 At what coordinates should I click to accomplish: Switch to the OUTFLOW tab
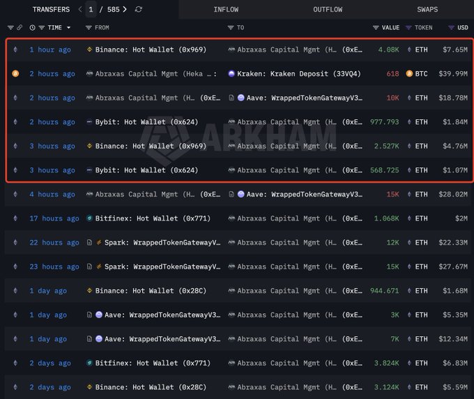click(x=328, y=9)
